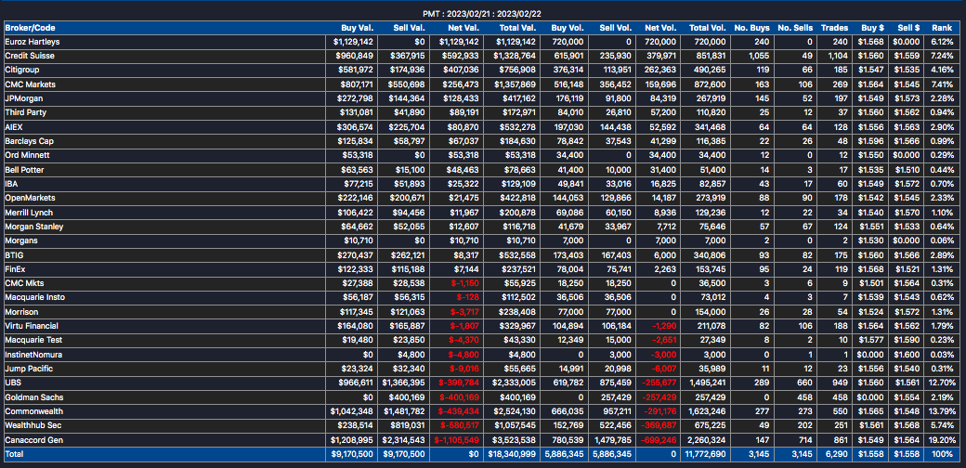The image size is (966, 468).
Task: Sort by Net Val. column header
Action: (x=463, y=28)
